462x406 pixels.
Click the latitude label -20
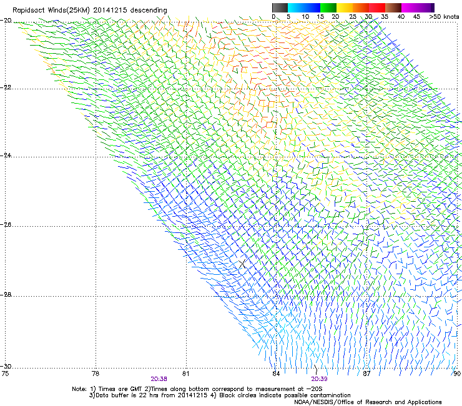tap(6, 21)
